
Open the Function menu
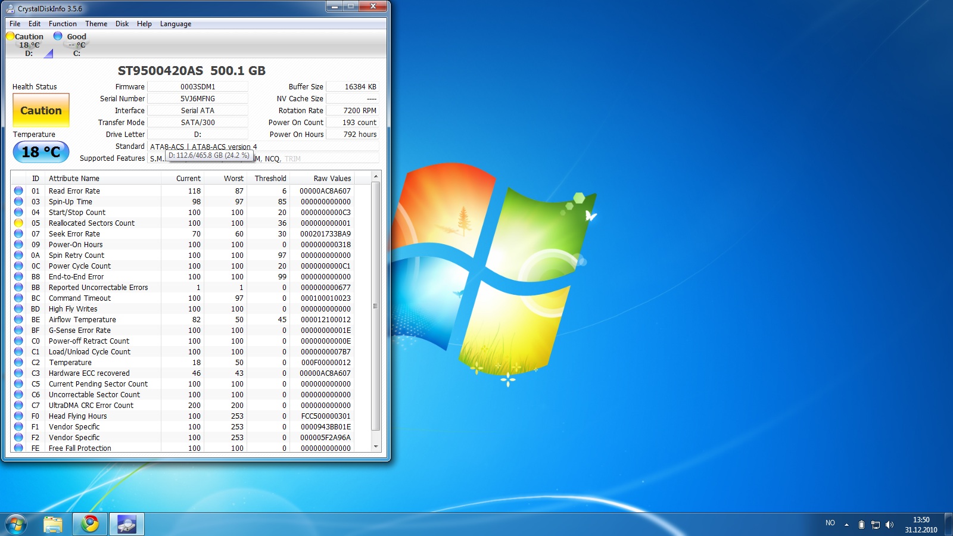63,24
